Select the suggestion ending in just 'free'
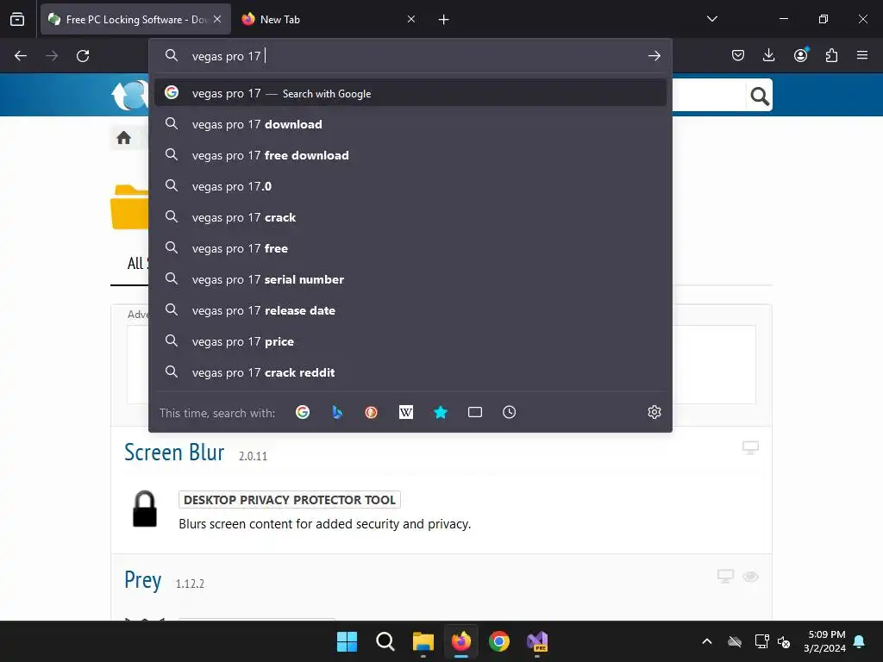 coord(410,248)
